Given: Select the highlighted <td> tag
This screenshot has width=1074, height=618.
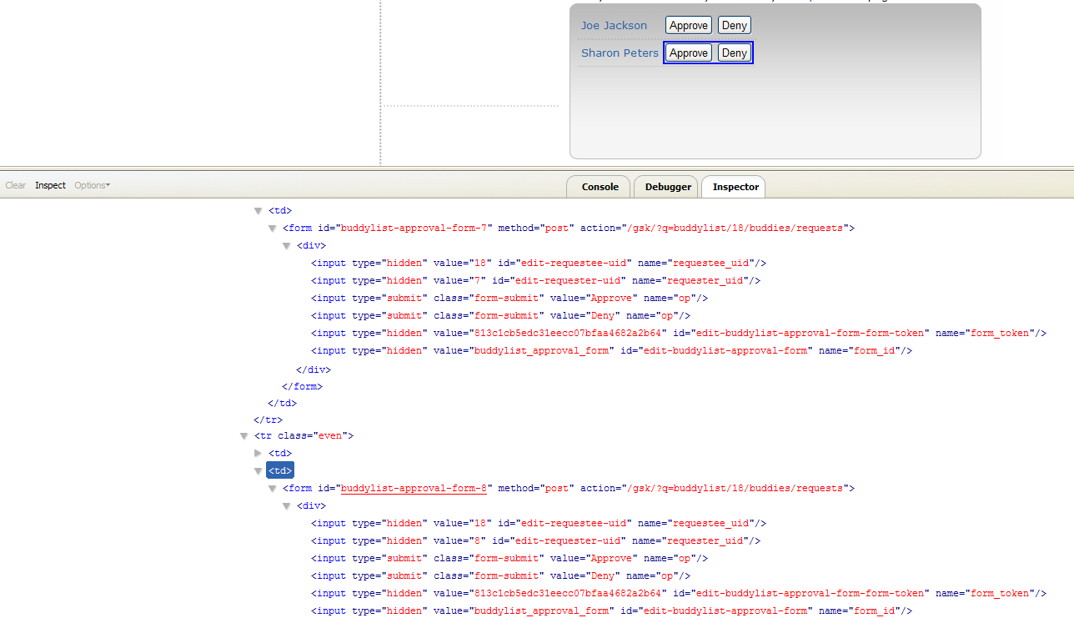Looking at the screenshot, I should pyautogui.click(x=280, y=471).
